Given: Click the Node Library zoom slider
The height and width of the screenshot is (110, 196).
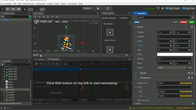Looking at the screenshot, I should point(123,55).
